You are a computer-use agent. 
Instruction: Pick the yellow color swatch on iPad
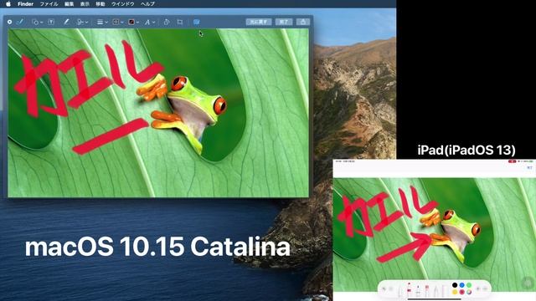(x=455, y=292)
